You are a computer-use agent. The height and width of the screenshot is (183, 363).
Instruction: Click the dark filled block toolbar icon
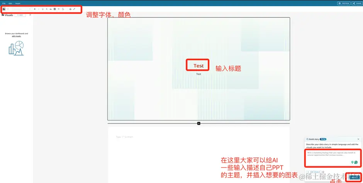pos(54,9)
